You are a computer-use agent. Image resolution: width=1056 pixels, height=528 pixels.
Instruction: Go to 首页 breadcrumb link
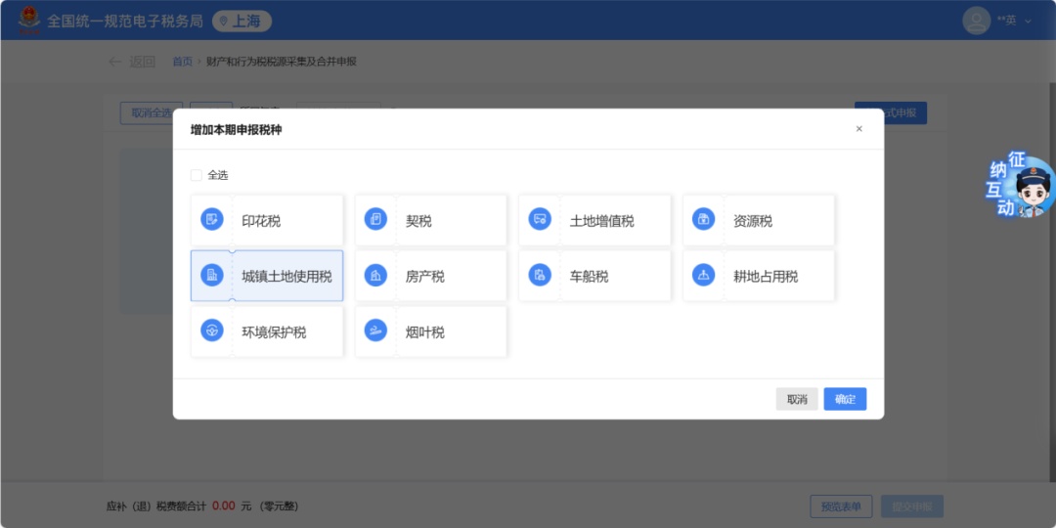(182, 62)
